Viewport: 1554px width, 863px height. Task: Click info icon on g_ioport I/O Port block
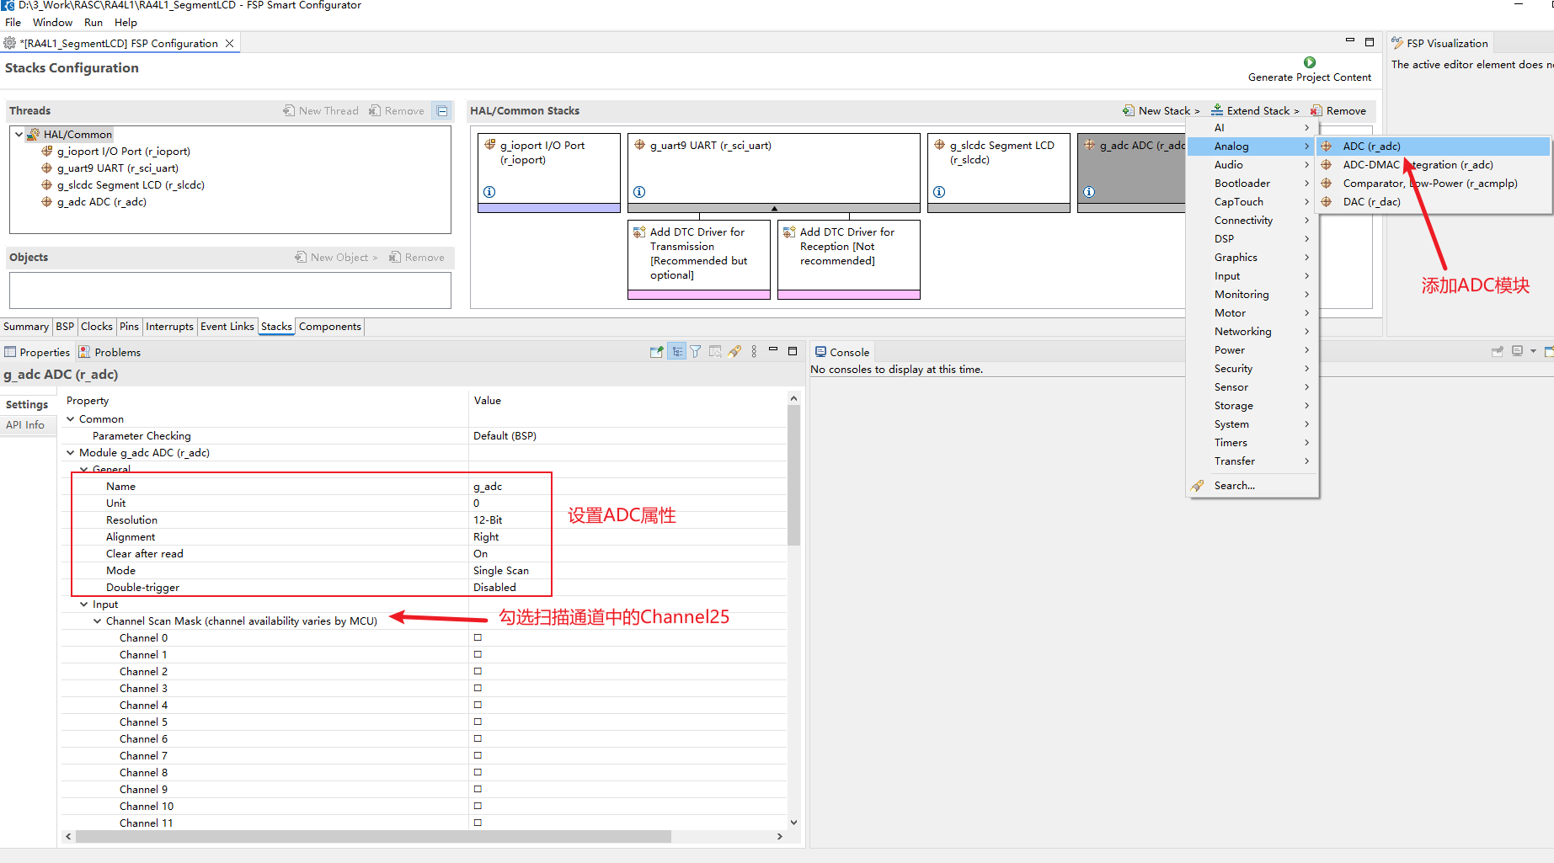click(x=489, y=192)
